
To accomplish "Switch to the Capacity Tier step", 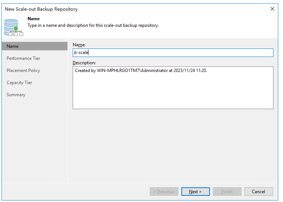I will point(19,83).
